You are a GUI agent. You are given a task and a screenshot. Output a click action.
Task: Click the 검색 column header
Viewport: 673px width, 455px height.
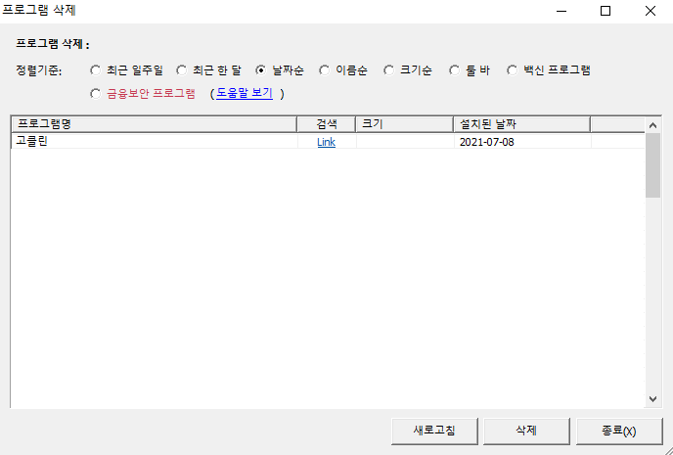click(327, 124)
